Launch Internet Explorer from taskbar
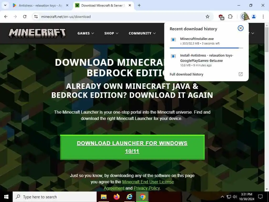Image resolution: width=269 pixels, height=202 pixels. (129, 197)
